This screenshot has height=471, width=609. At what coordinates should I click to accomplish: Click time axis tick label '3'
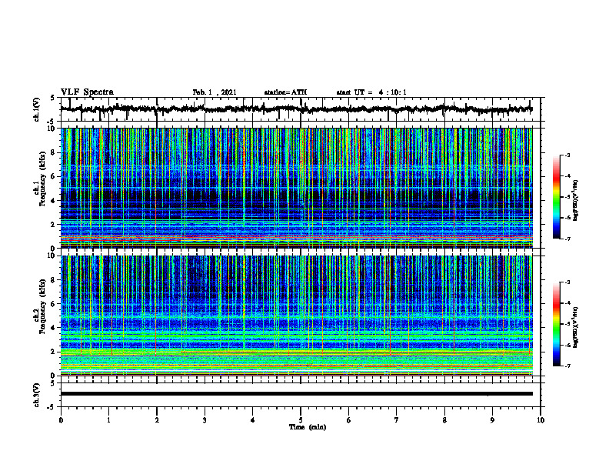click(205, 420)
